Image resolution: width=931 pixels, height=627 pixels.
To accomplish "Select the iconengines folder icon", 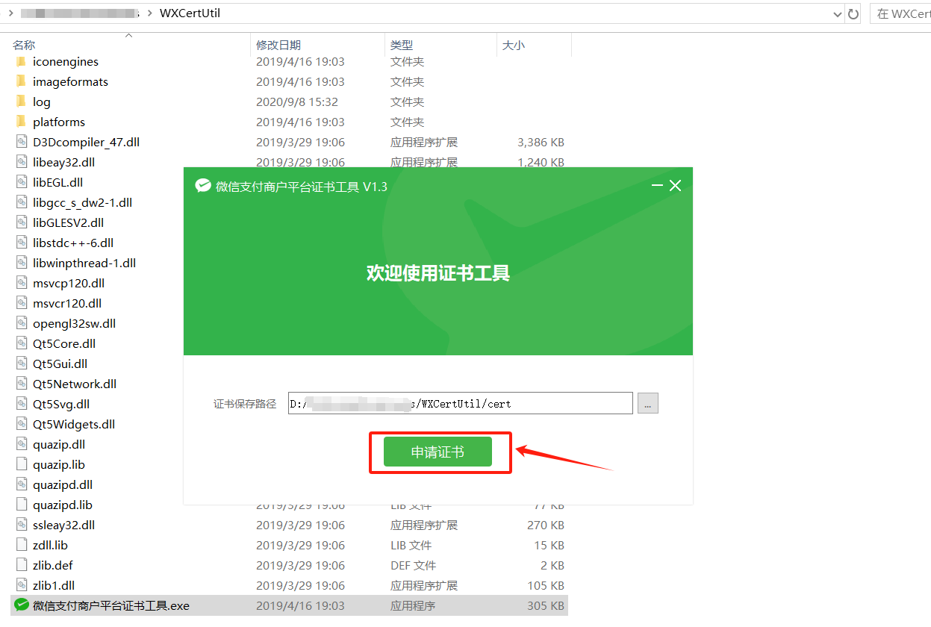I will [x=21, y=61].
